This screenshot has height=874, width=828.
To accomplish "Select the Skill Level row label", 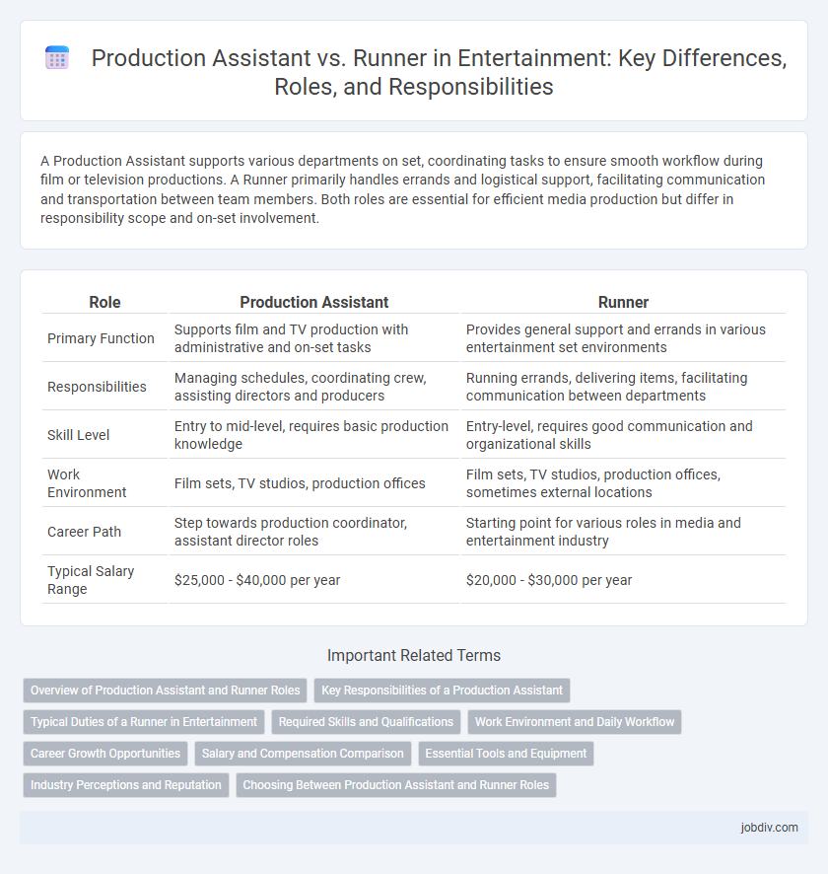I will (x=79, y=435).
